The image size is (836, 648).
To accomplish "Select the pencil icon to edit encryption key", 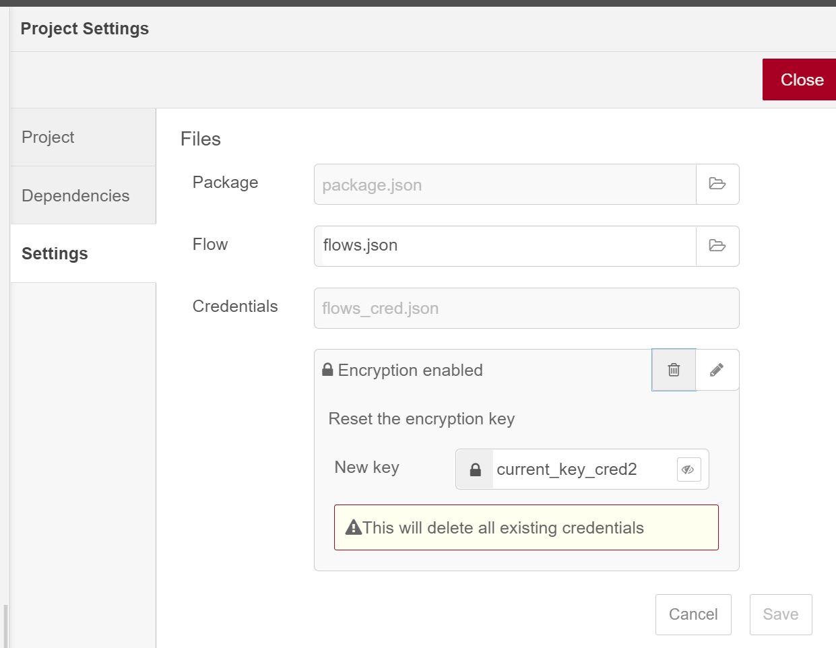I will (717, 370).
